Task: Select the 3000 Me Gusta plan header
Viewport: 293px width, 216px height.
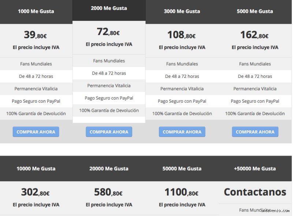Action: tap(182, 11)
